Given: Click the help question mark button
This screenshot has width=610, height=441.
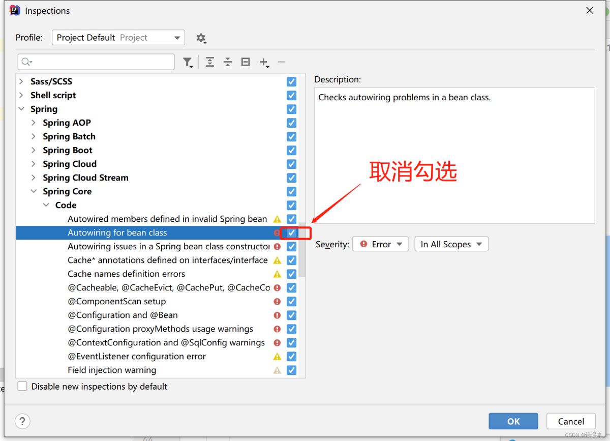Looking at the screenshot, I should pos(22,421).
